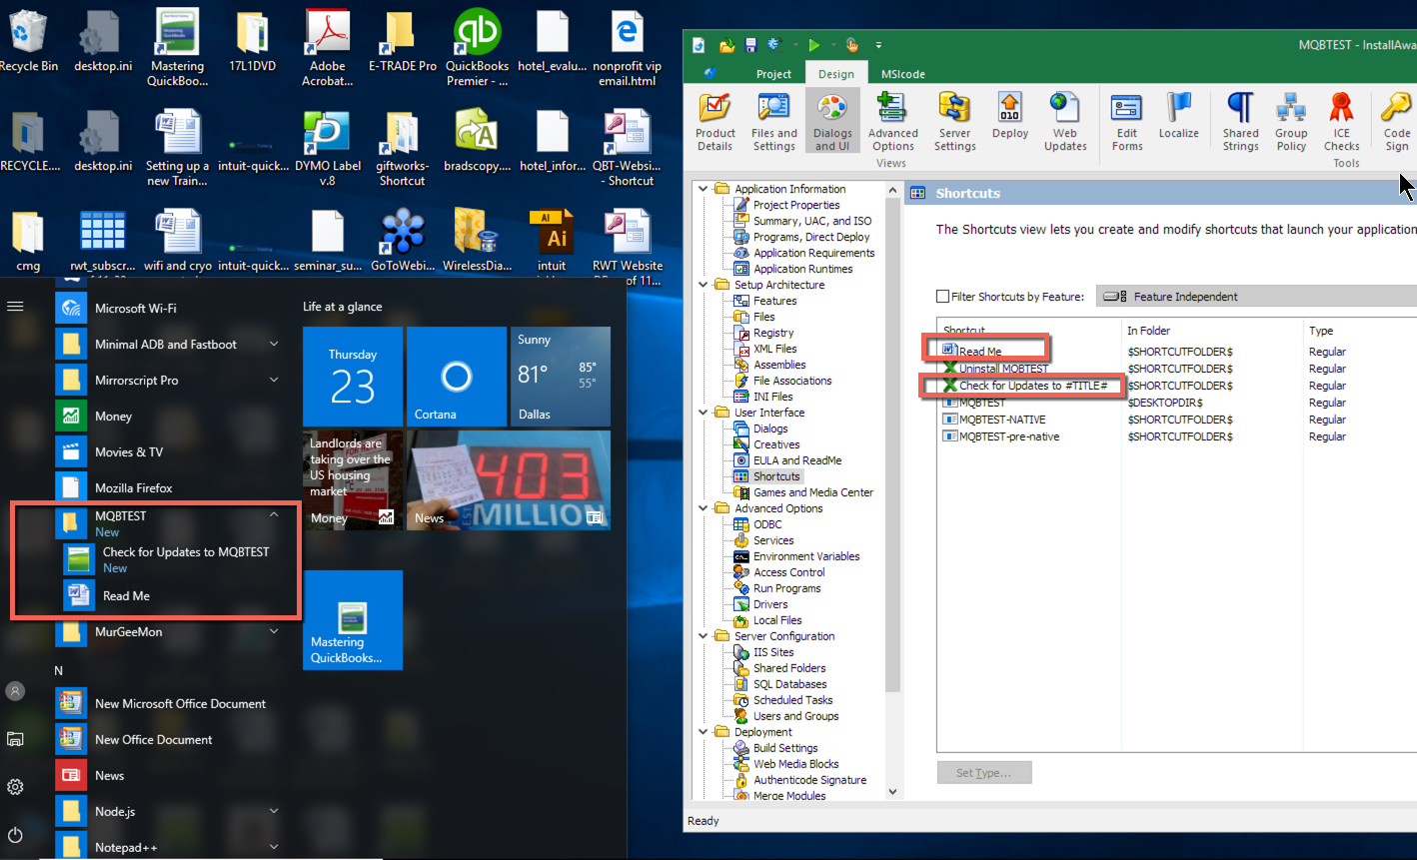1417x860 pixels.
Task: Select the Recycle Bin desktop icon
Action: [x=28, y=42]
